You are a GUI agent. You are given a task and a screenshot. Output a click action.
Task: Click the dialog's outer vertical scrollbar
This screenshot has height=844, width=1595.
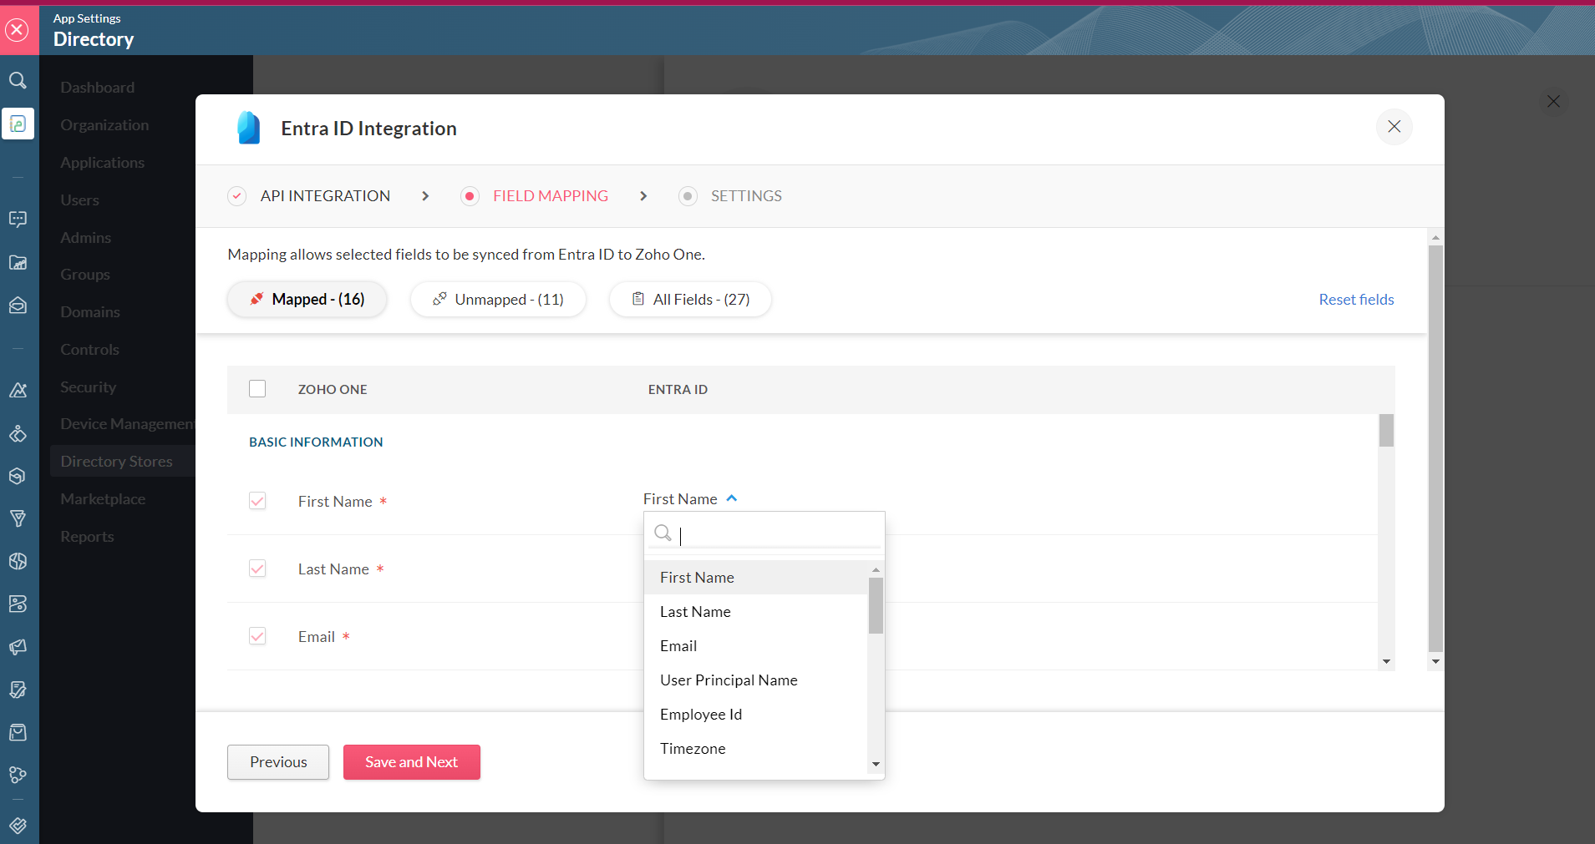[x=1435, y=448]
